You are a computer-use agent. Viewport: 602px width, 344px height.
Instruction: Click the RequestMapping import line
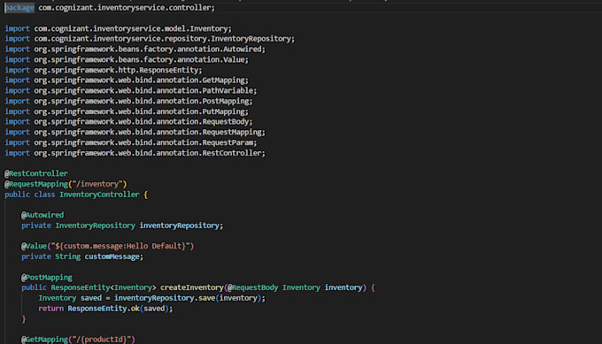click(135, 132)
